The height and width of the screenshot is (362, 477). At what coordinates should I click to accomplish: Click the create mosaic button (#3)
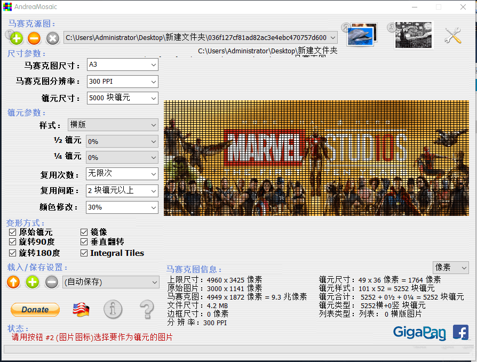pyautogui.click(x=414, y=35)
